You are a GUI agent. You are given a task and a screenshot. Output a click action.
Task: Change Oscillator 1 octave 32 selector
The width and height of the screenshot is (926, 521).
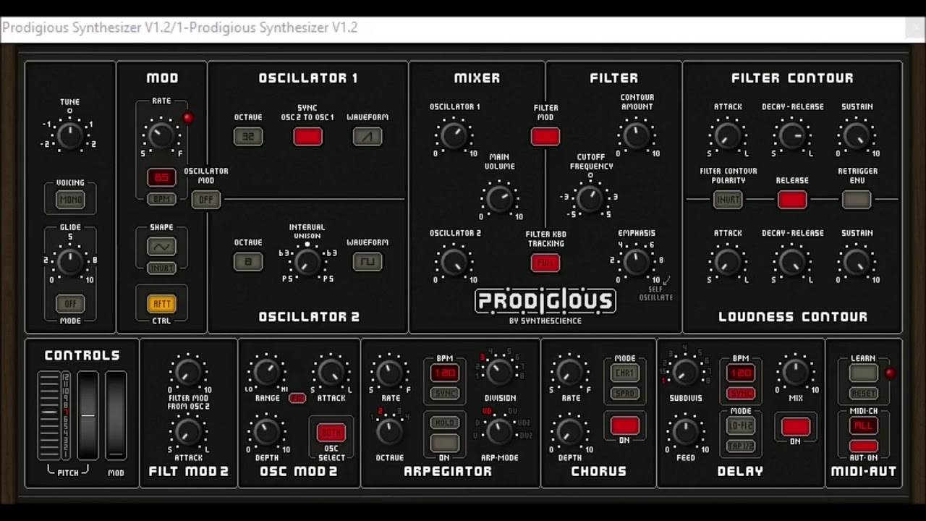pyautogui.click(x=248, y=136)
